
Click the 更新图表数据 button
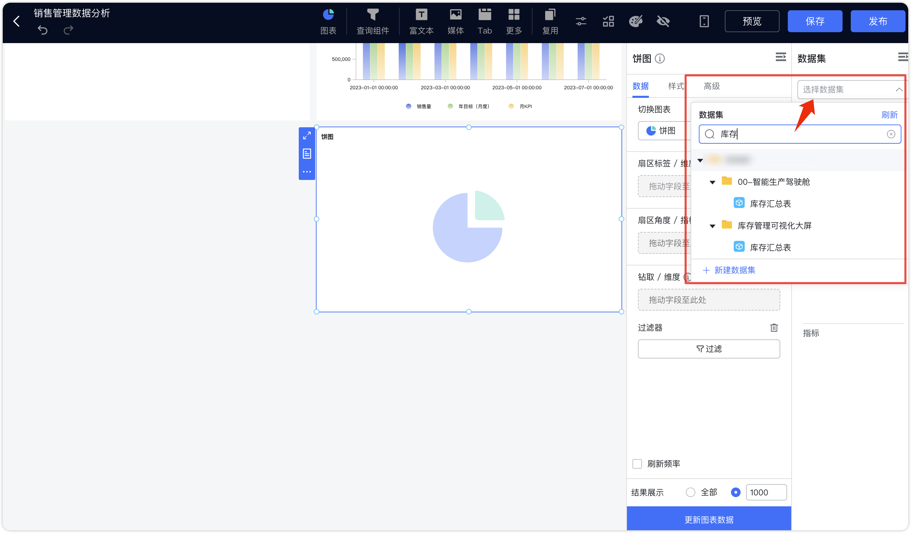click(x=709, y=520)
